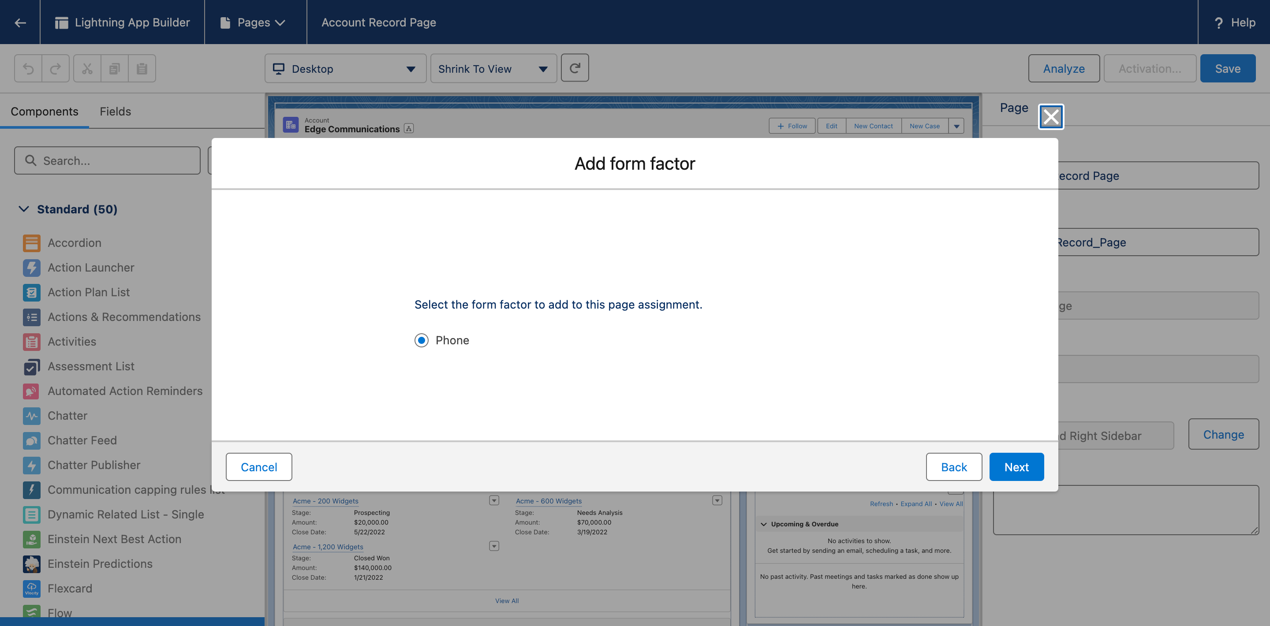This screenshot has height=626, width=1270.
Task: Collapse the Standard (50) component section
Action: tap(23, 209)
